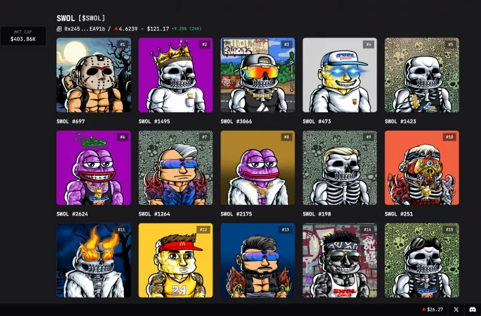Click the $26.27 price in bottom bar

click(x=434, y=309)
